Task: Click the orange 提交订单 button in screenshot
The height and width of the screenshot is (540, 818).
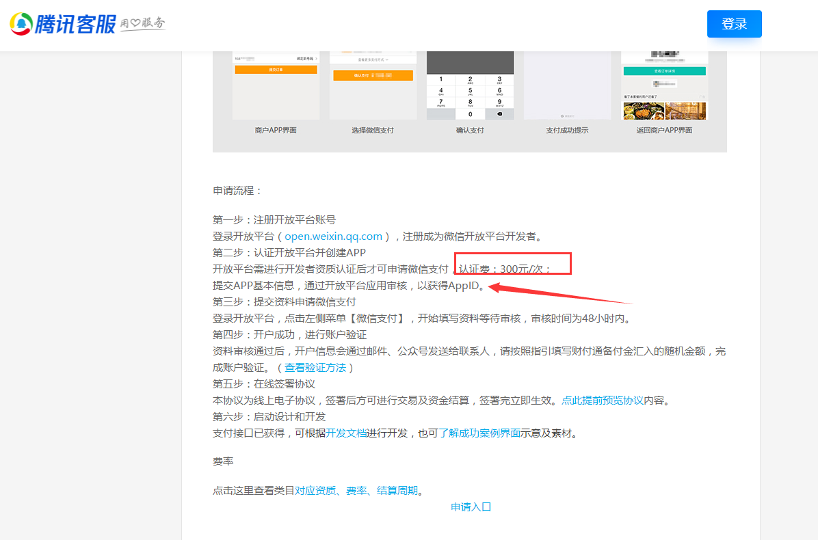Action: click(276, 70)
